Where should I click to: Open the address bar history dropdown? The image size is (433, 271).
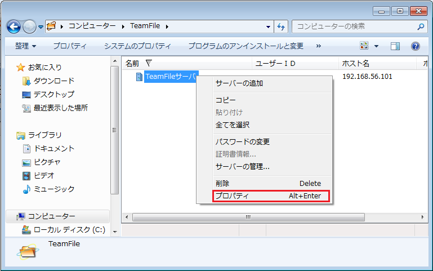(x=268, y=26)
